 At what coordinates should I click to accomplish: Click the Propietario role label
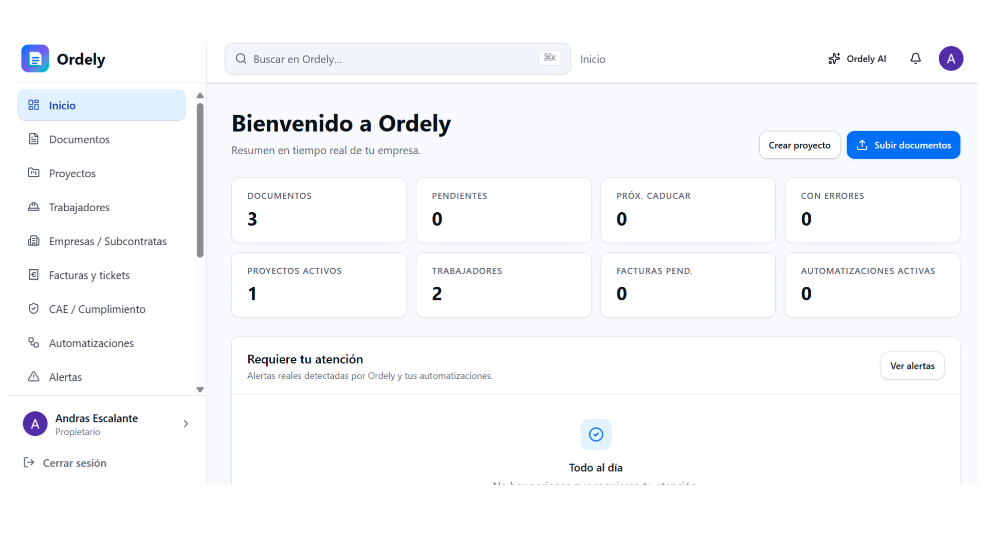point(78,432)
